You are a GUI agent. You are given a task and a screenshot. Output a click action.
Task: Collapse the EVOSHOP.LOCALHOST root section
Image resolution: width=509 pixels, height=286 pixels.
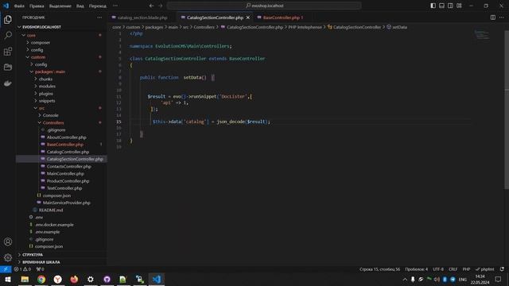click(x=61, y=27)
